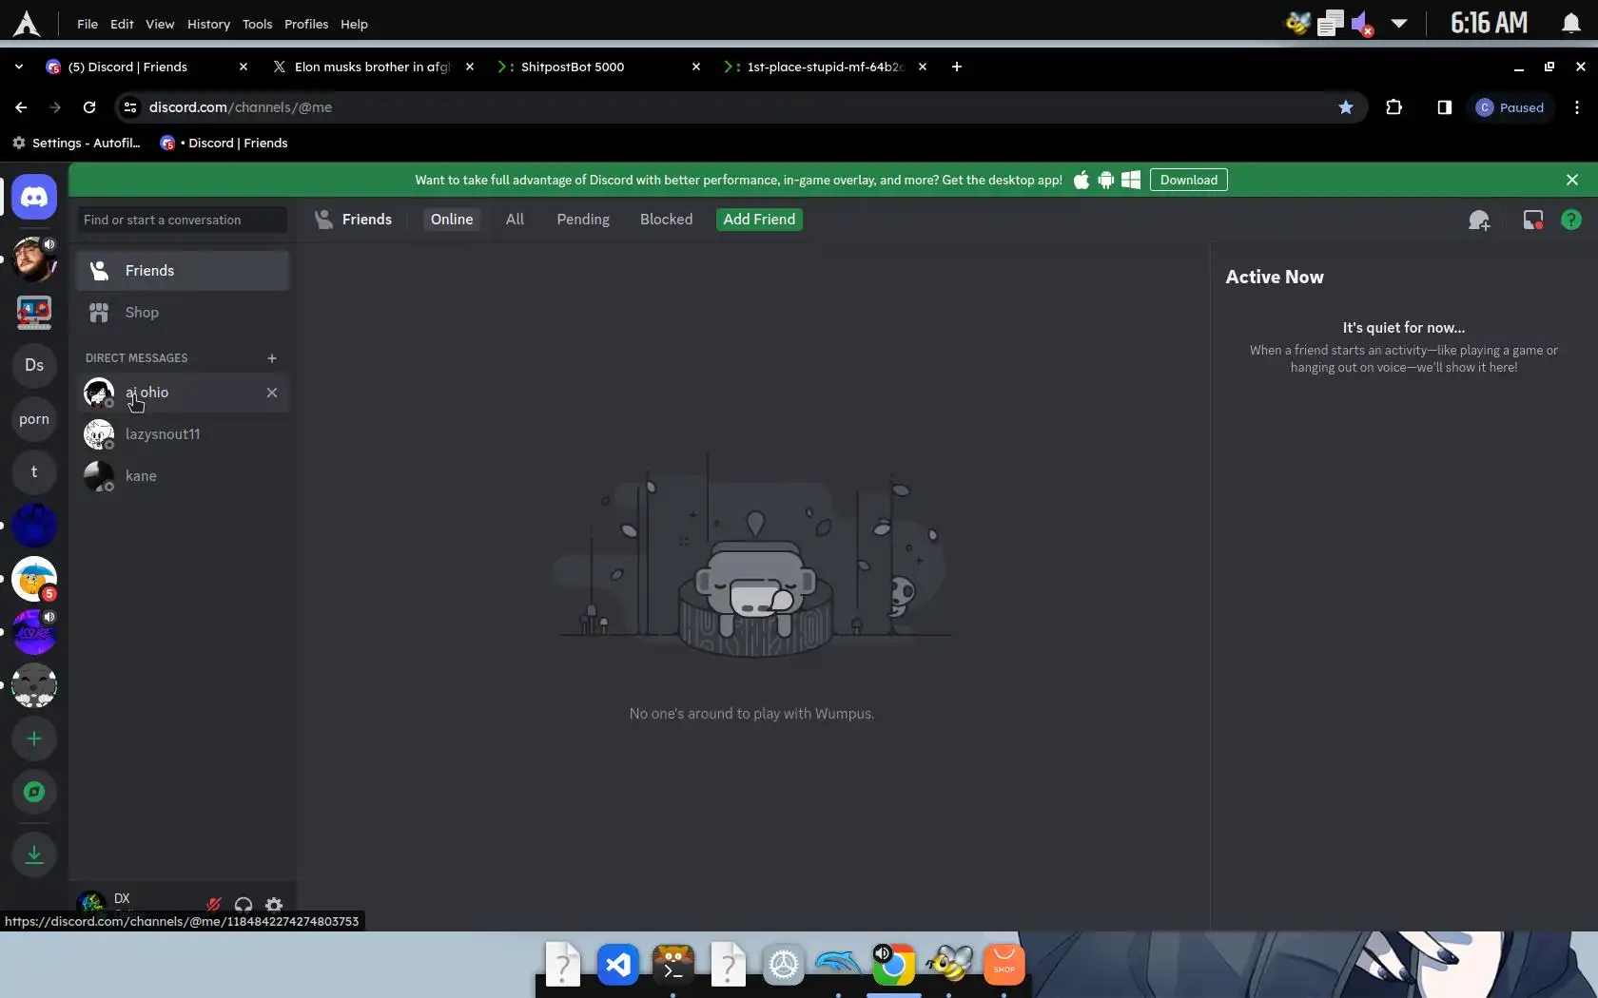Open the bearded man avatar server

pyautogui.click(x=34, y=259)
